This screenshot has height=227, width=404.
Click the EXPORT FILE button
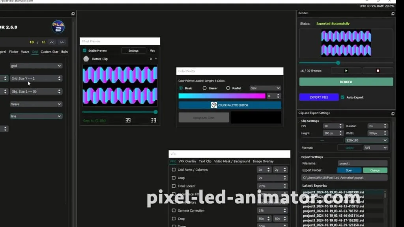coord(319,97)
